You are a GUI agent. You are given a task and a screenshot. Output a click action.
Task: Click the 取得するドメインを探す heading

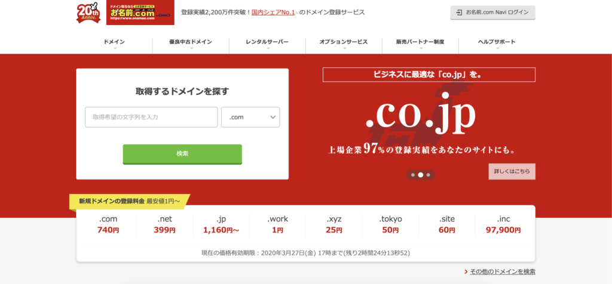tap(182, 91)
